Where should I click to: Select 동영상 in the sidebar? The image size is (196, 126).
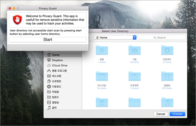point(63,103)
